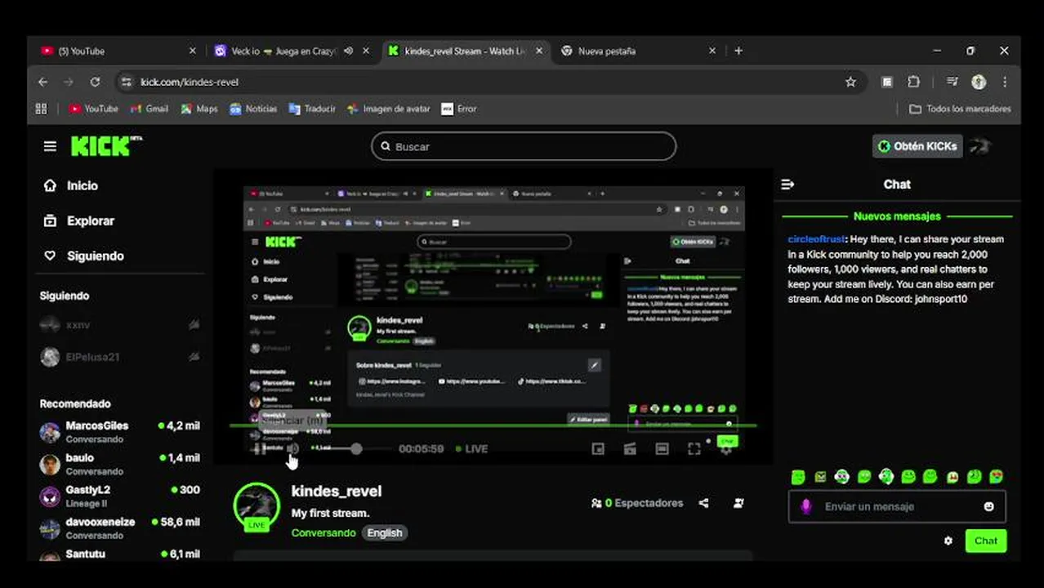Open the browser extensions puzzle icon
Image resolution: width=1044 pixels, height=588 pixels.
point(914,82)
